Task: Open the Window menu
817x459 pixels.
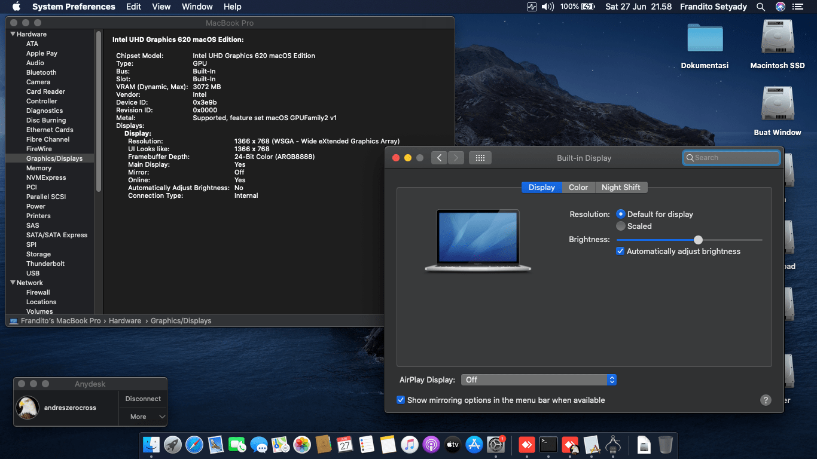Action: click(x=197, y=7)
